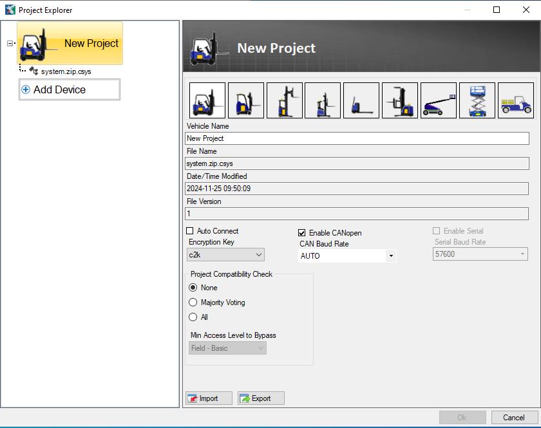Click the Cancel button
Screen dimensions: 541x428
click(514, 417)
